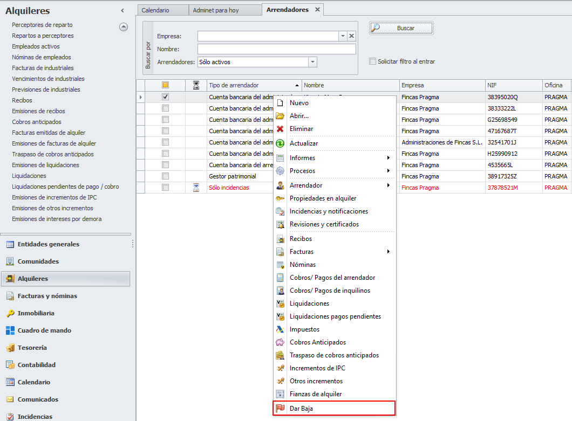The image size is (572, 421).
Task: Expand the Arrendador submenu arrow
Action: 388,185
